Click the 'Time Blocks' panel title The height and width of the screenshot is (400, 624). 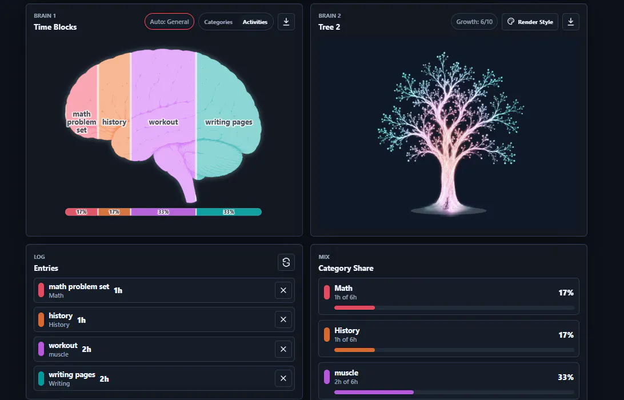tap(55, 27)
